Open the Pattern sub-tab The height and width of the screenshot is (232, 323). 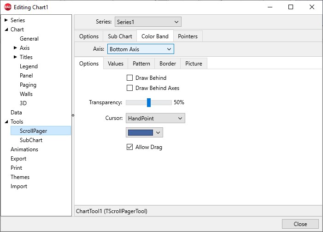click(x=141, y=64)
